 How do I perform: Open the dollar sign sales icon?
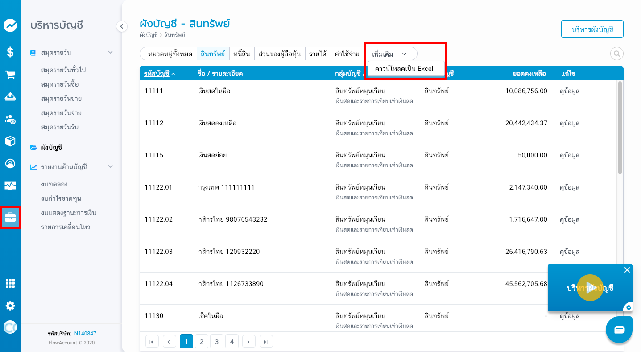pos(10,52)
